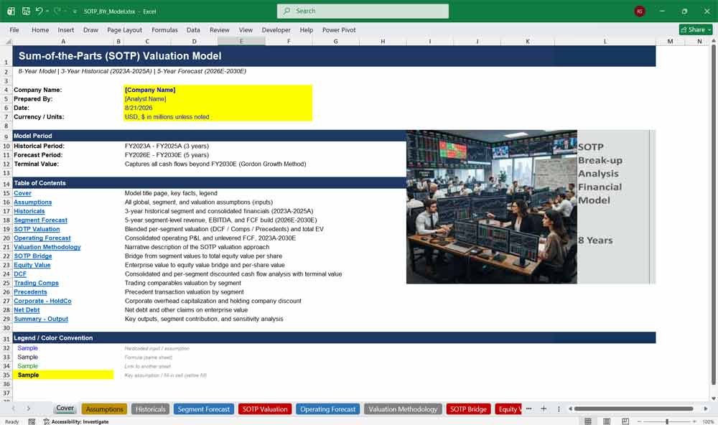Follow the Historicals link in table of contents
718x425 pixels.
(29, 211)
